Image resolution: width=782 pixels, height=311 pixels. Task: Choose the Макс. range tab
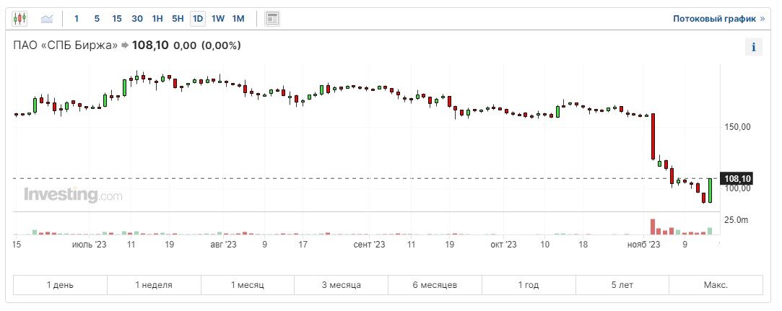[716, 285]
